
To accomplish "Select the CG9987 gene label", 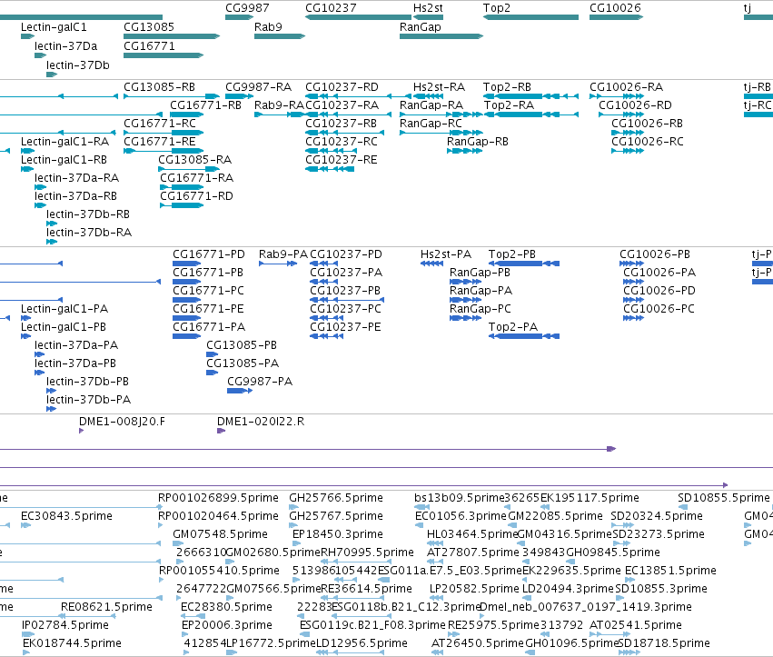I will tap(247, 8).
